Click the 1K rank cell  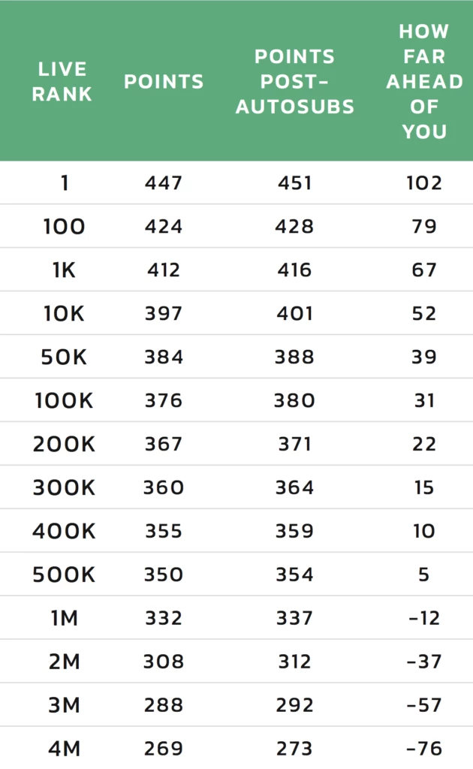(x=65, y=270)
